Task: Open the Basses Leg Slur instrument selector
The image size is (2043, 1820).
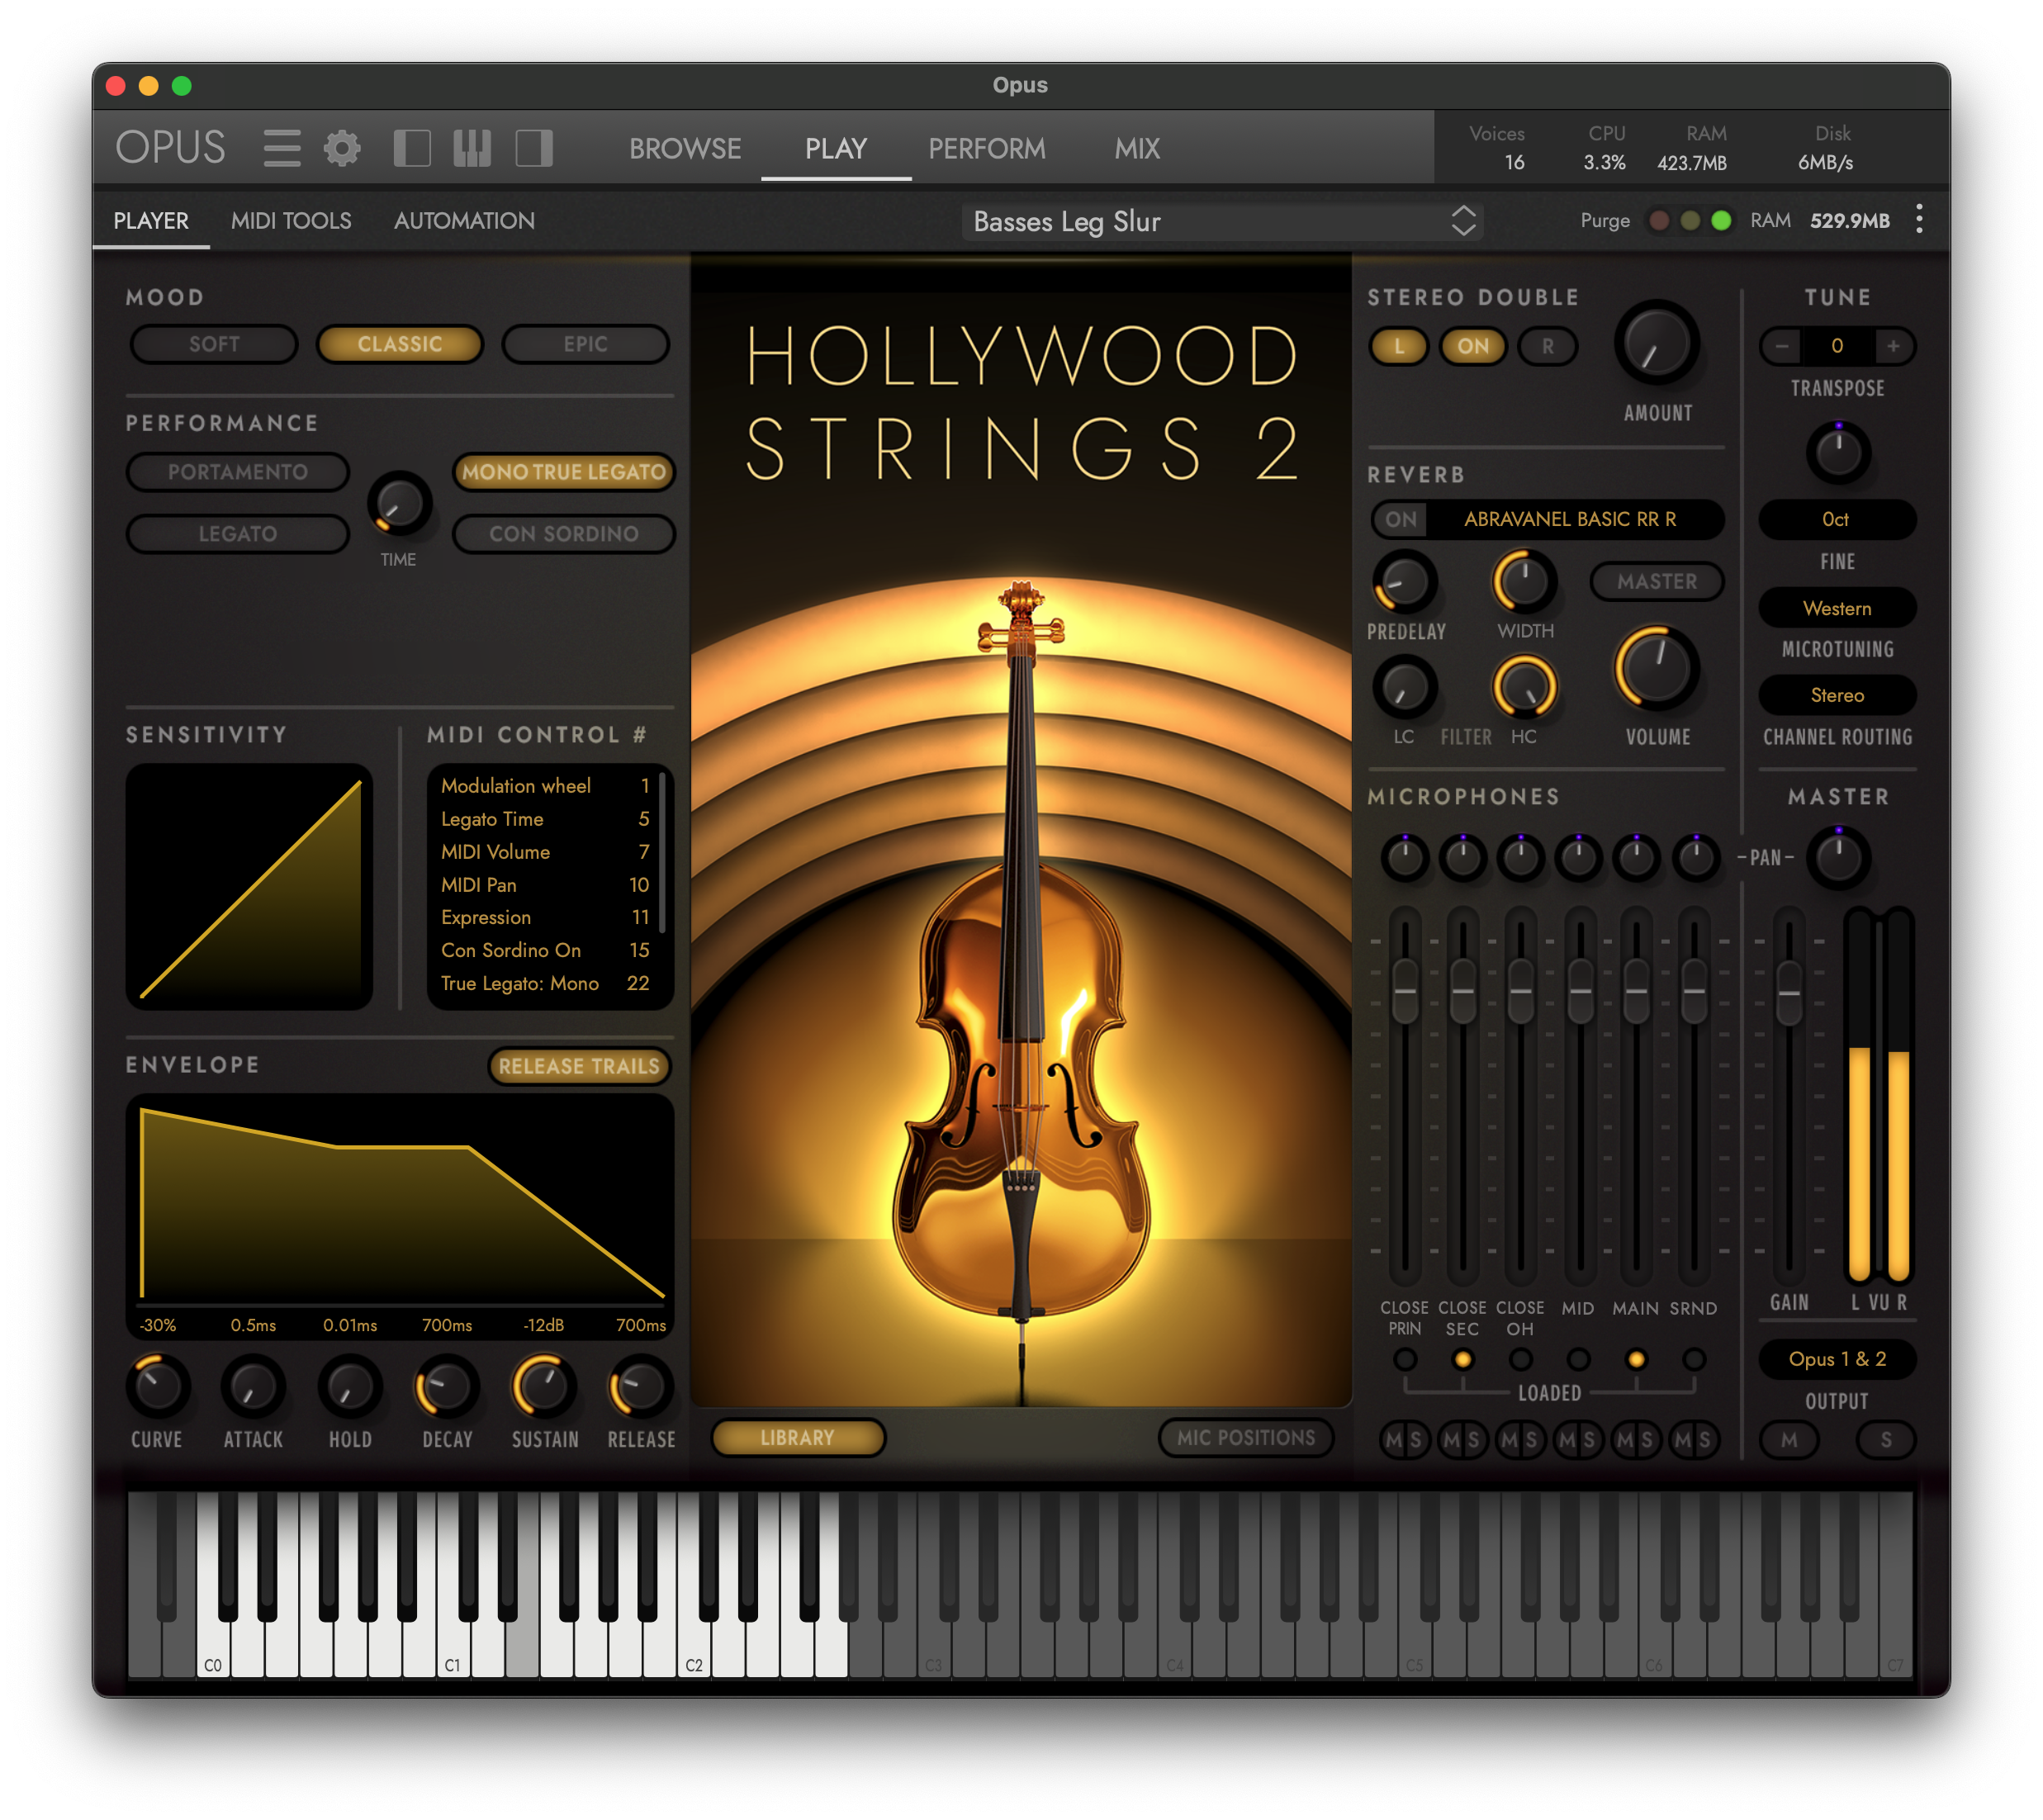Action: point(1221,221)
